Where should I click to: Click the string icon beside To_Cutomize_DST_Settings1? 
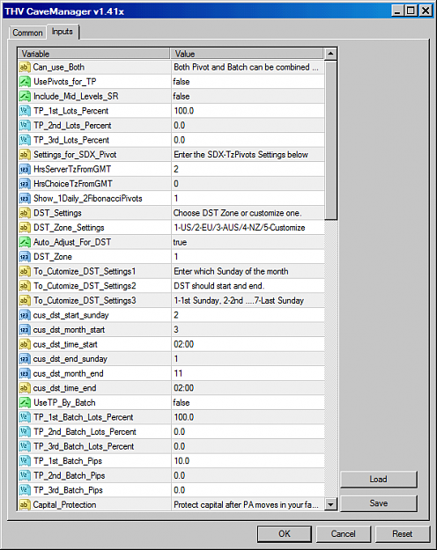point(25,272)
